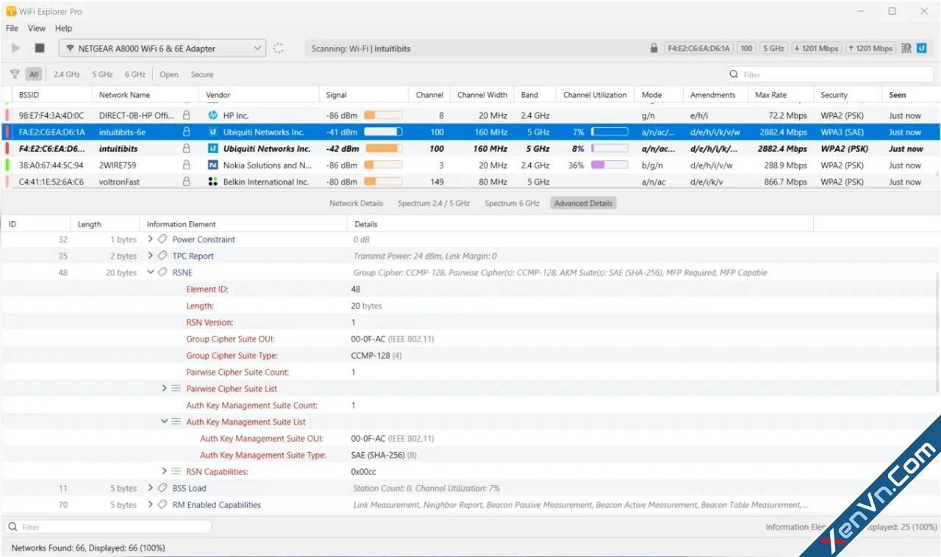Click the lock icon on 2WIRE759 row
The width and height of the screenshot is (941, 557).
(186, 165)
